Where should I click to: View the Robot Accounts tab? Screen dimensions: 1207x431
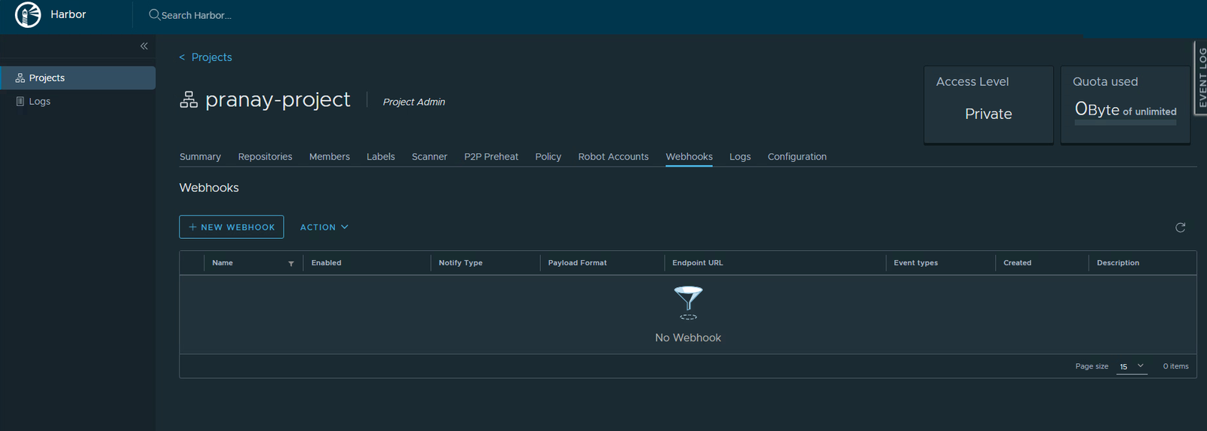tap(613, 157)
